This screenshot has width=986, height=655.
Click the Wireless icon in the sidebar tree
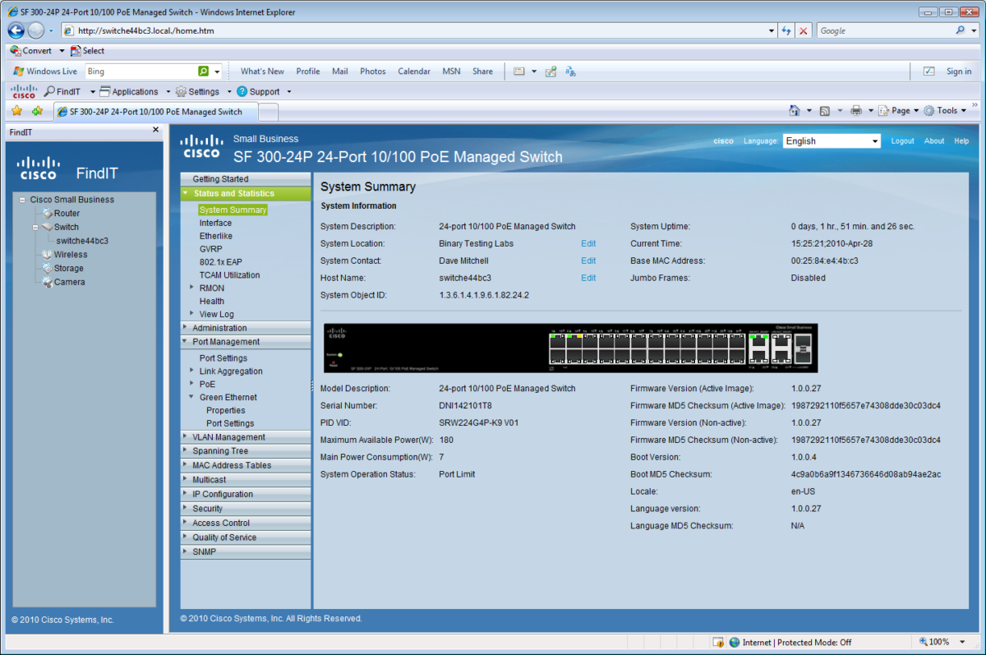[48, 254]
